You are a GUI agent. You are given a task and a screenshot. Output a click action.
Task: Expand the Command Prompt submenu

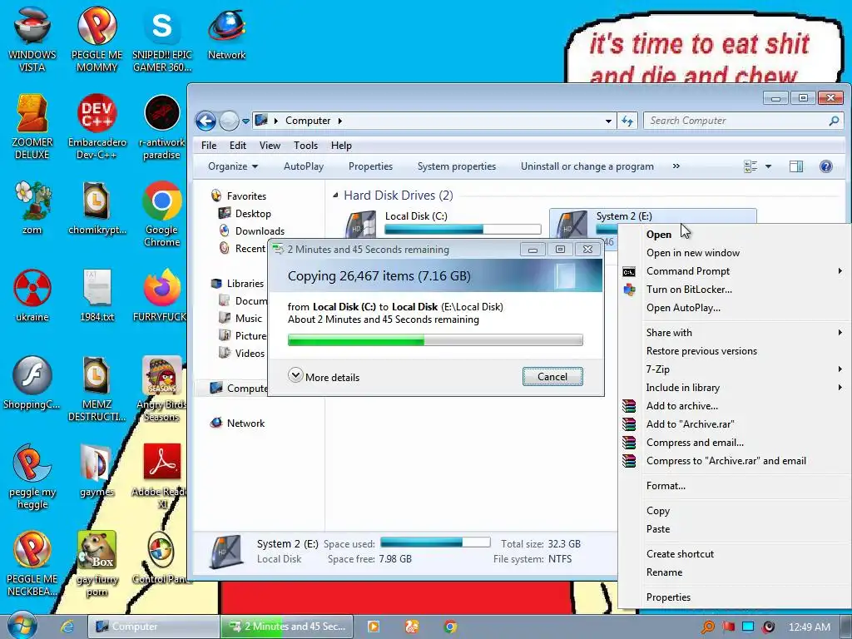coord(840,270)
